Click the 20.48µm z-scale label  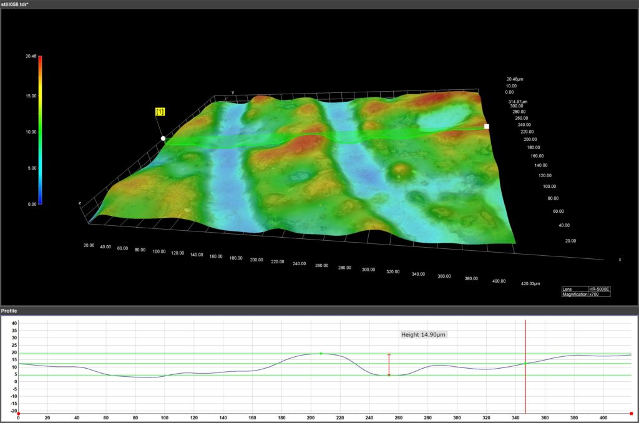coord(515,79)
